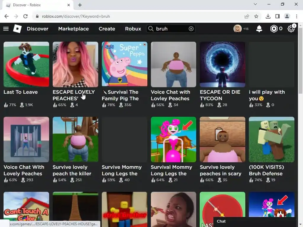
Task: Select the Discover - Roblox browser tab
Action: (38, 5)
